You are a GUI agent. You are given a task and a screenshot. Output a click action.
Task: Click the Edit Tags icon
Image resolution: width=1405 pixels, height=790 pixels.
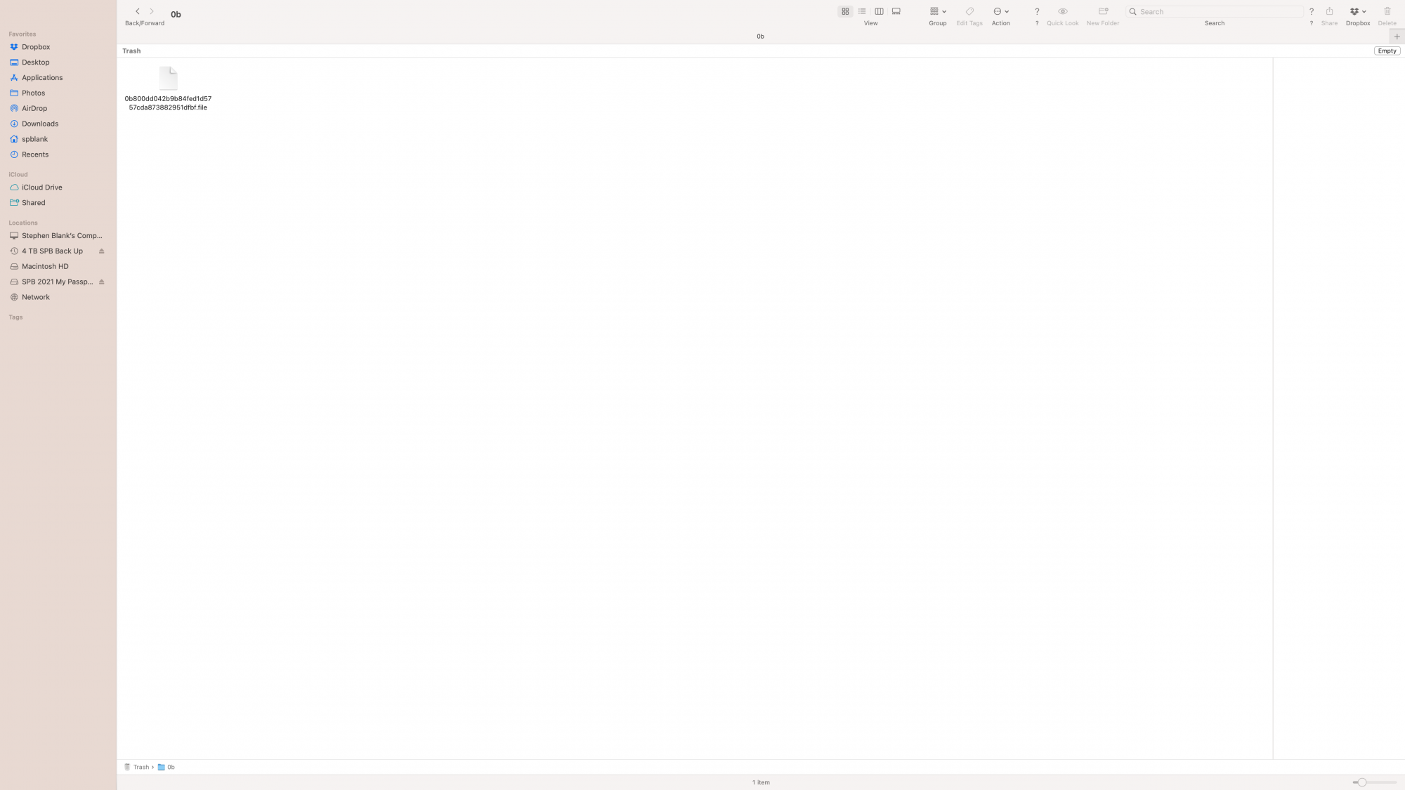(x=969, y=11)
